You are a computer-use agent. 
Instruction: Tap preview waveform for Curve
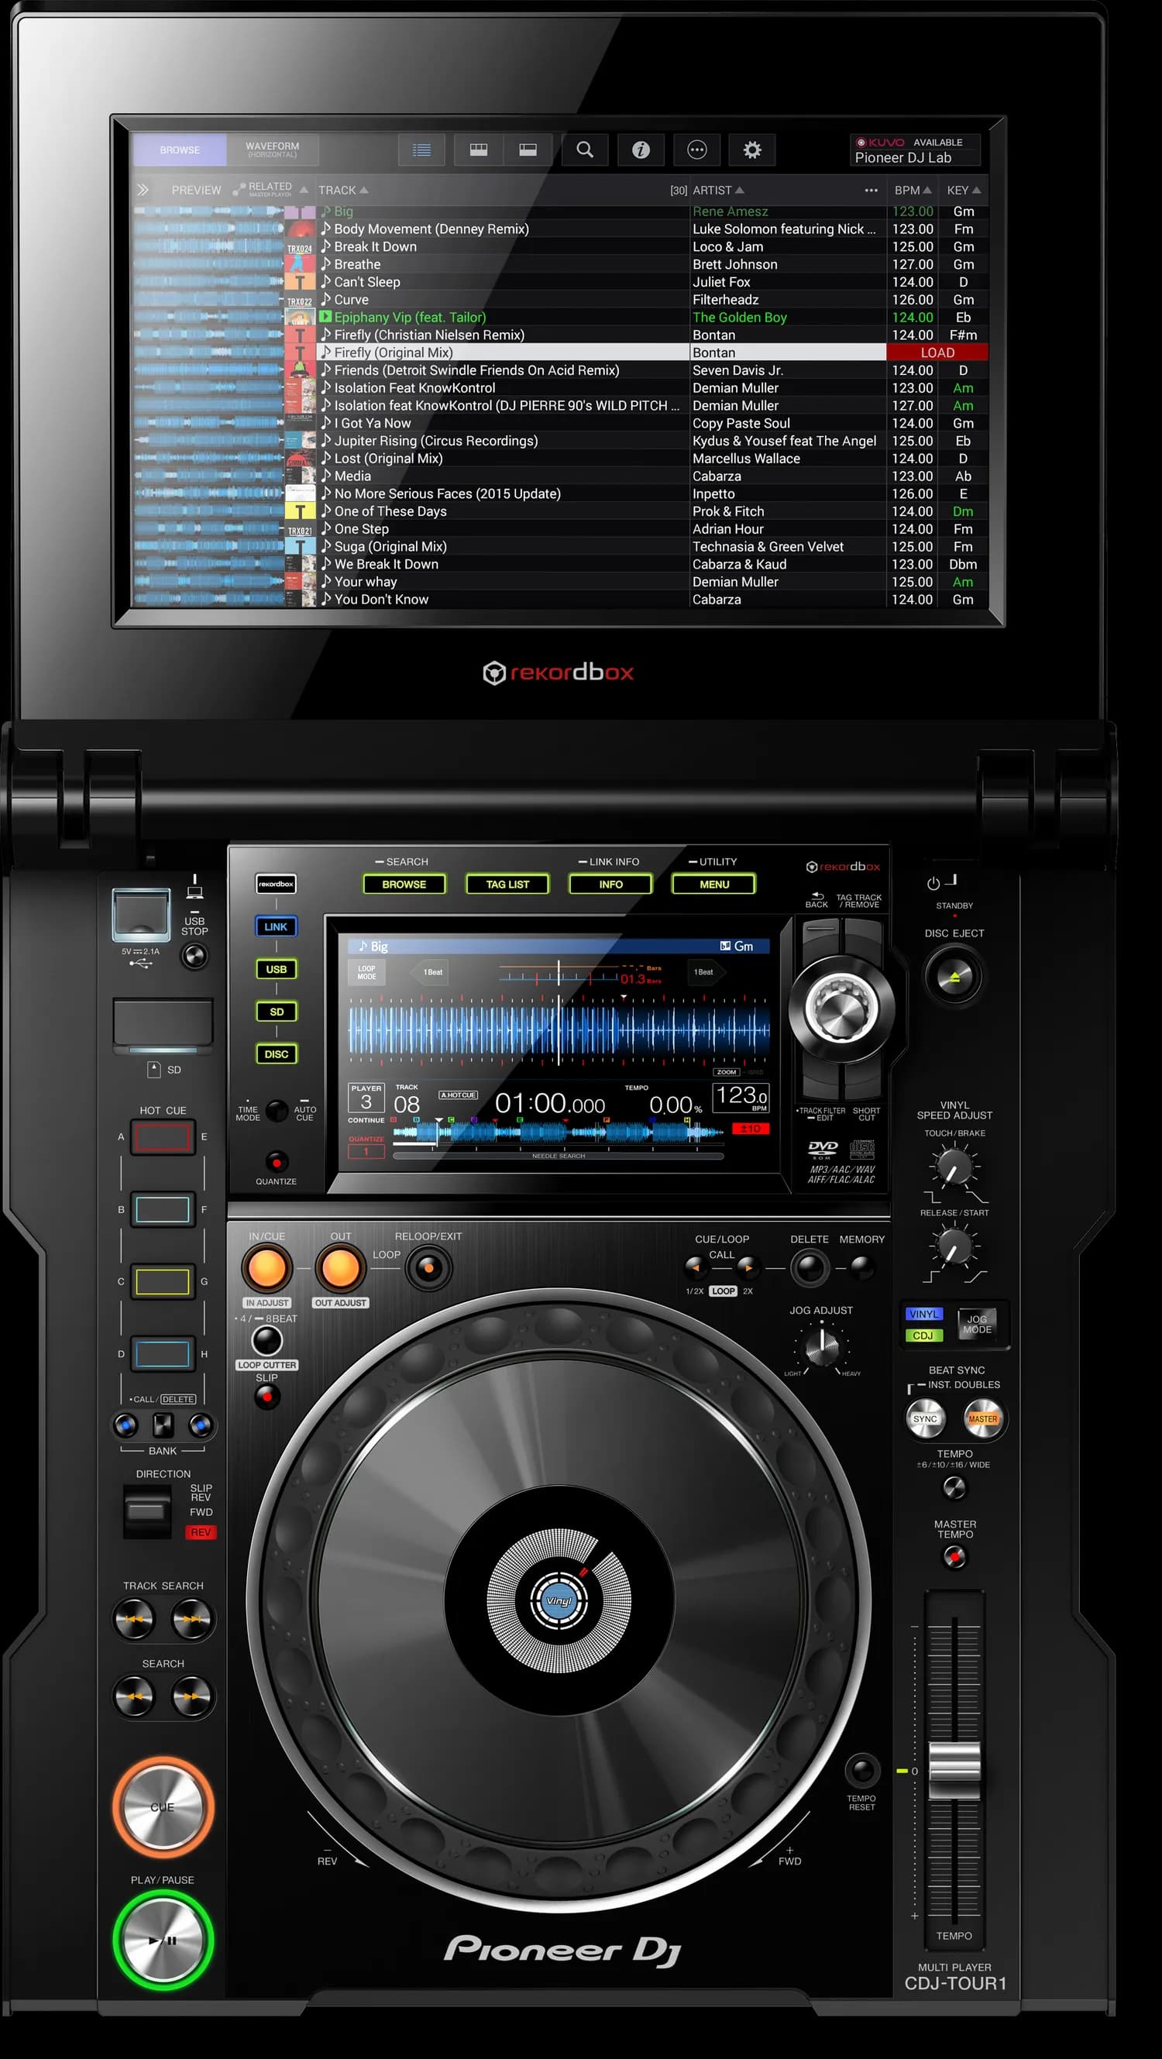[208, 300]
